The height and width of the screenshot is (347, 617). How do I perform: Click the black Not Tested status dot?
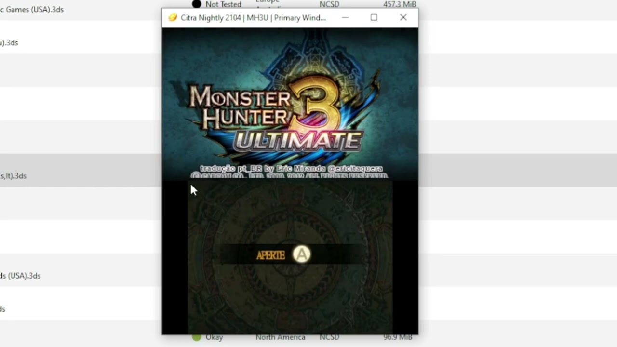tap(197, 4)
